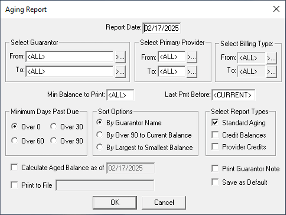Enable Credit Balances report type

click(x=215, y=135)
